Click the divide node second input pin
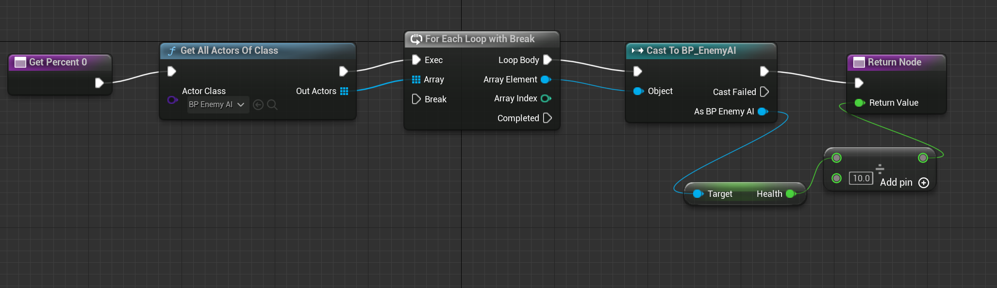 coord(836,178)
